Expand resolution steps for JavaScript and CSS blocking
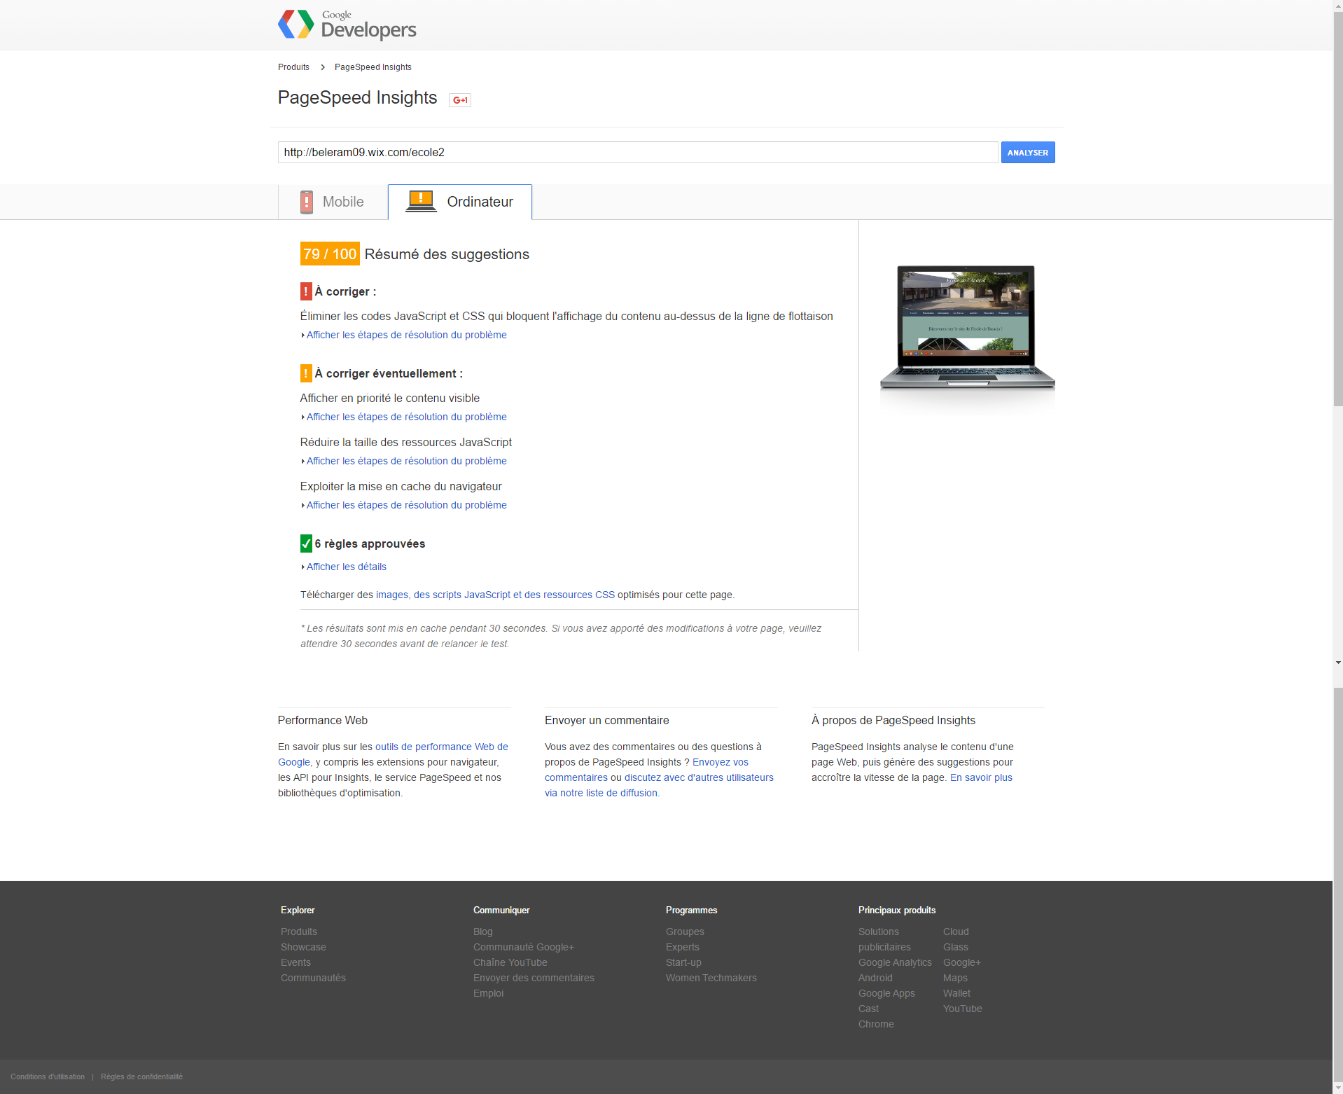 [404, 335]
